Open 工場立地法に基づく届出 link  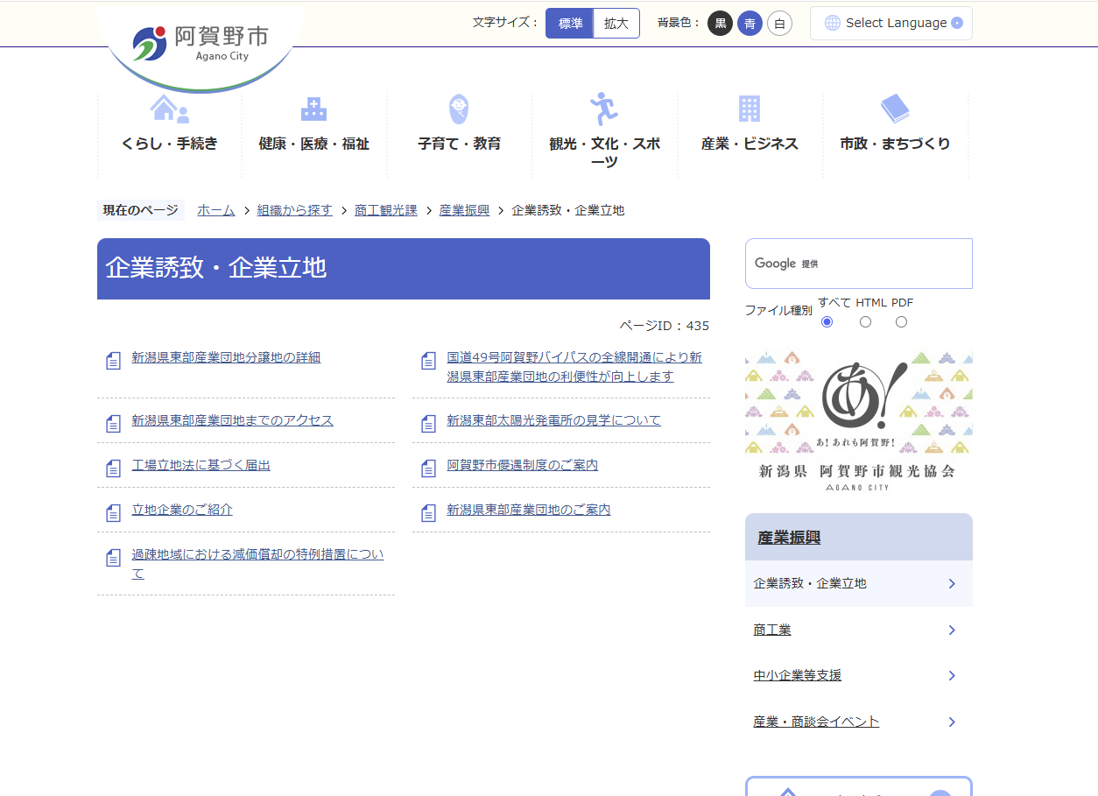201,465
